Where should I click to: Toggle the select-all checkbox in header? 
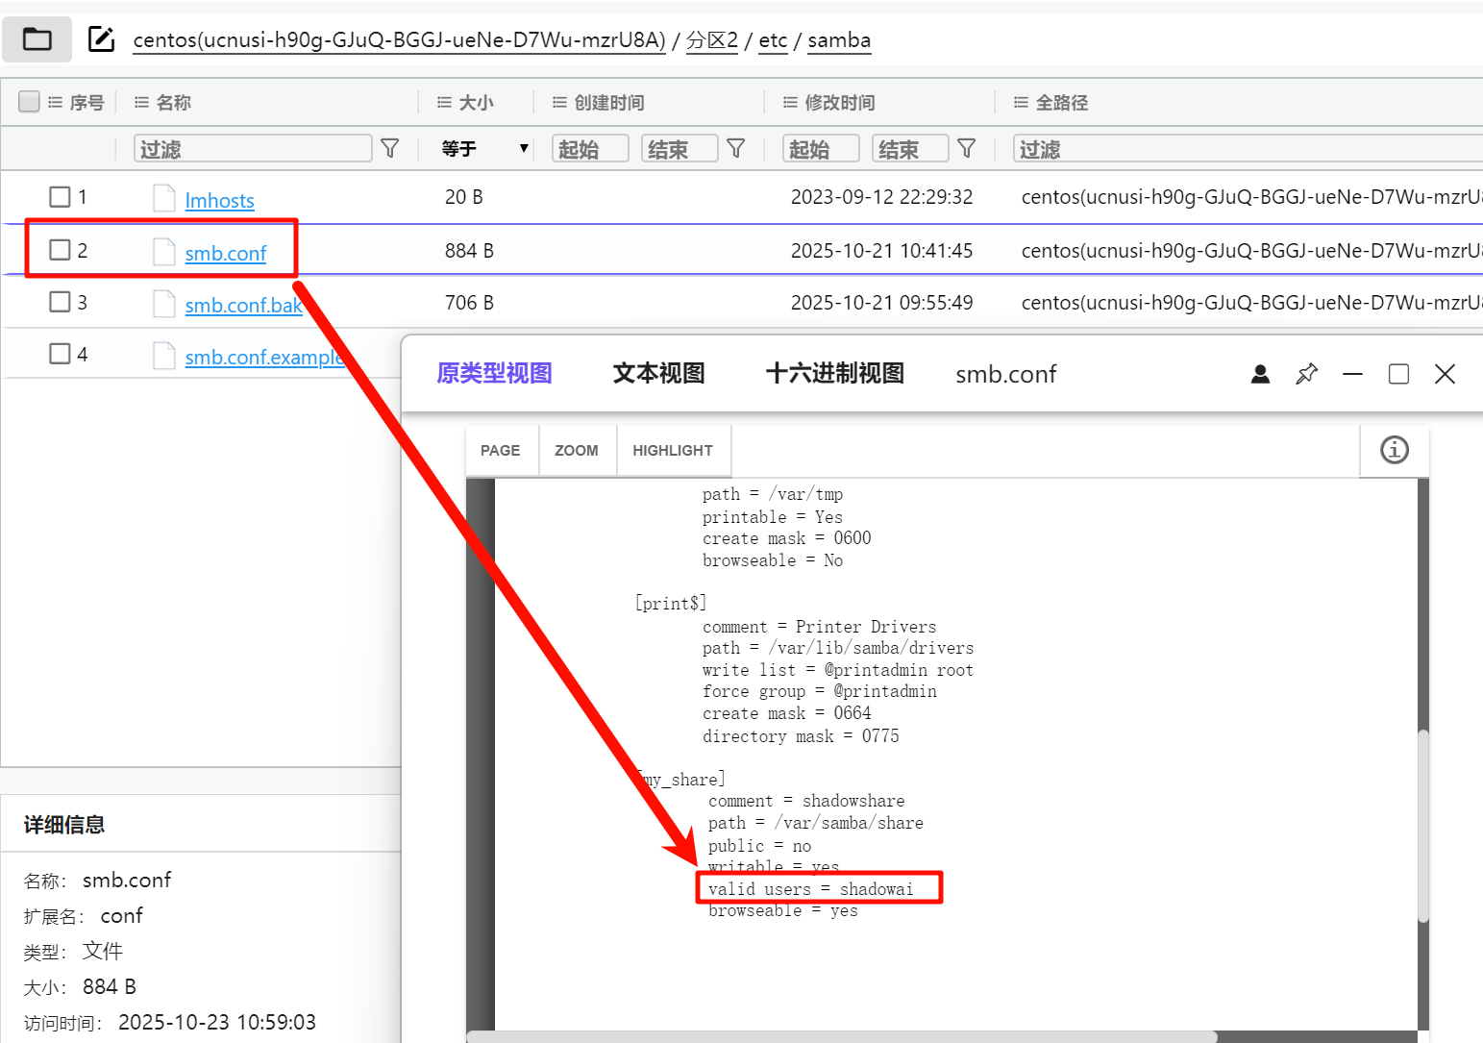(x=30, y=102)
